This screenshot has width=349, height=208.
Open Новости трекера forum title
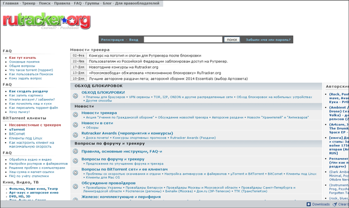click(99, 113)
